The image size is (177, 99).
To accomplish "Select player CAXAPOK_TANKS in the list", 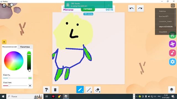I will pos(165,21).
